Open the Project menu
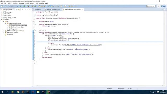This screenshot has width=167, height=94. coord(32,3)
